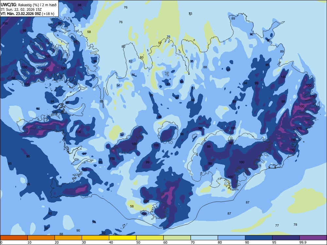This screenshot has width=327, height=245.
Task: Select the 30–40 amber legend segment
Action: 95,238
